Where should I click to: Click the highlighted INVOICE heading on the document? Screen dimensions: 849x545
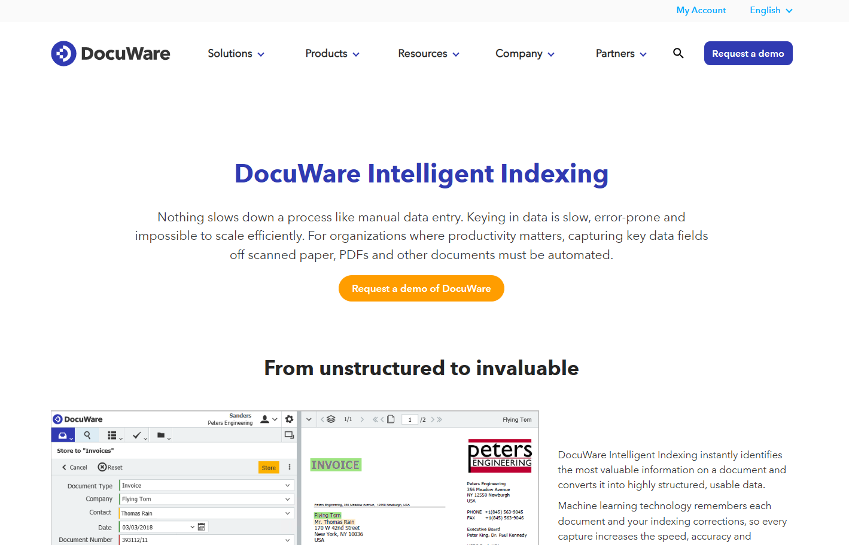(x=336, y=465)
